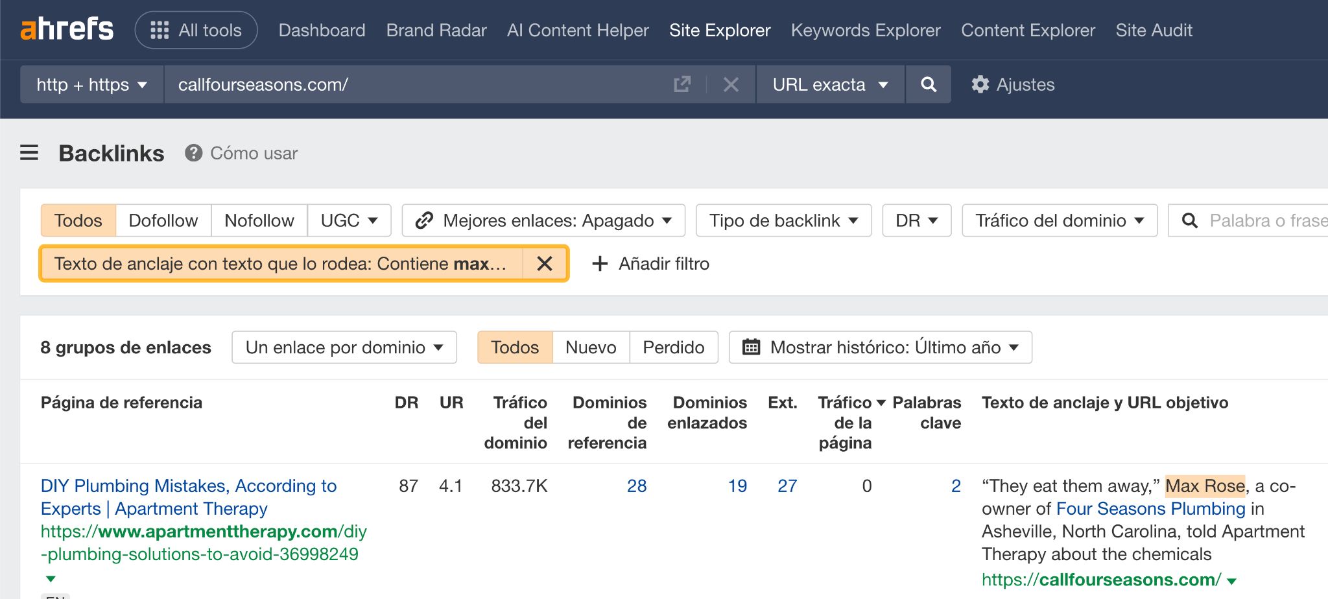
Task: Expand the UGC filter dropdown
Action: (349, 220)
